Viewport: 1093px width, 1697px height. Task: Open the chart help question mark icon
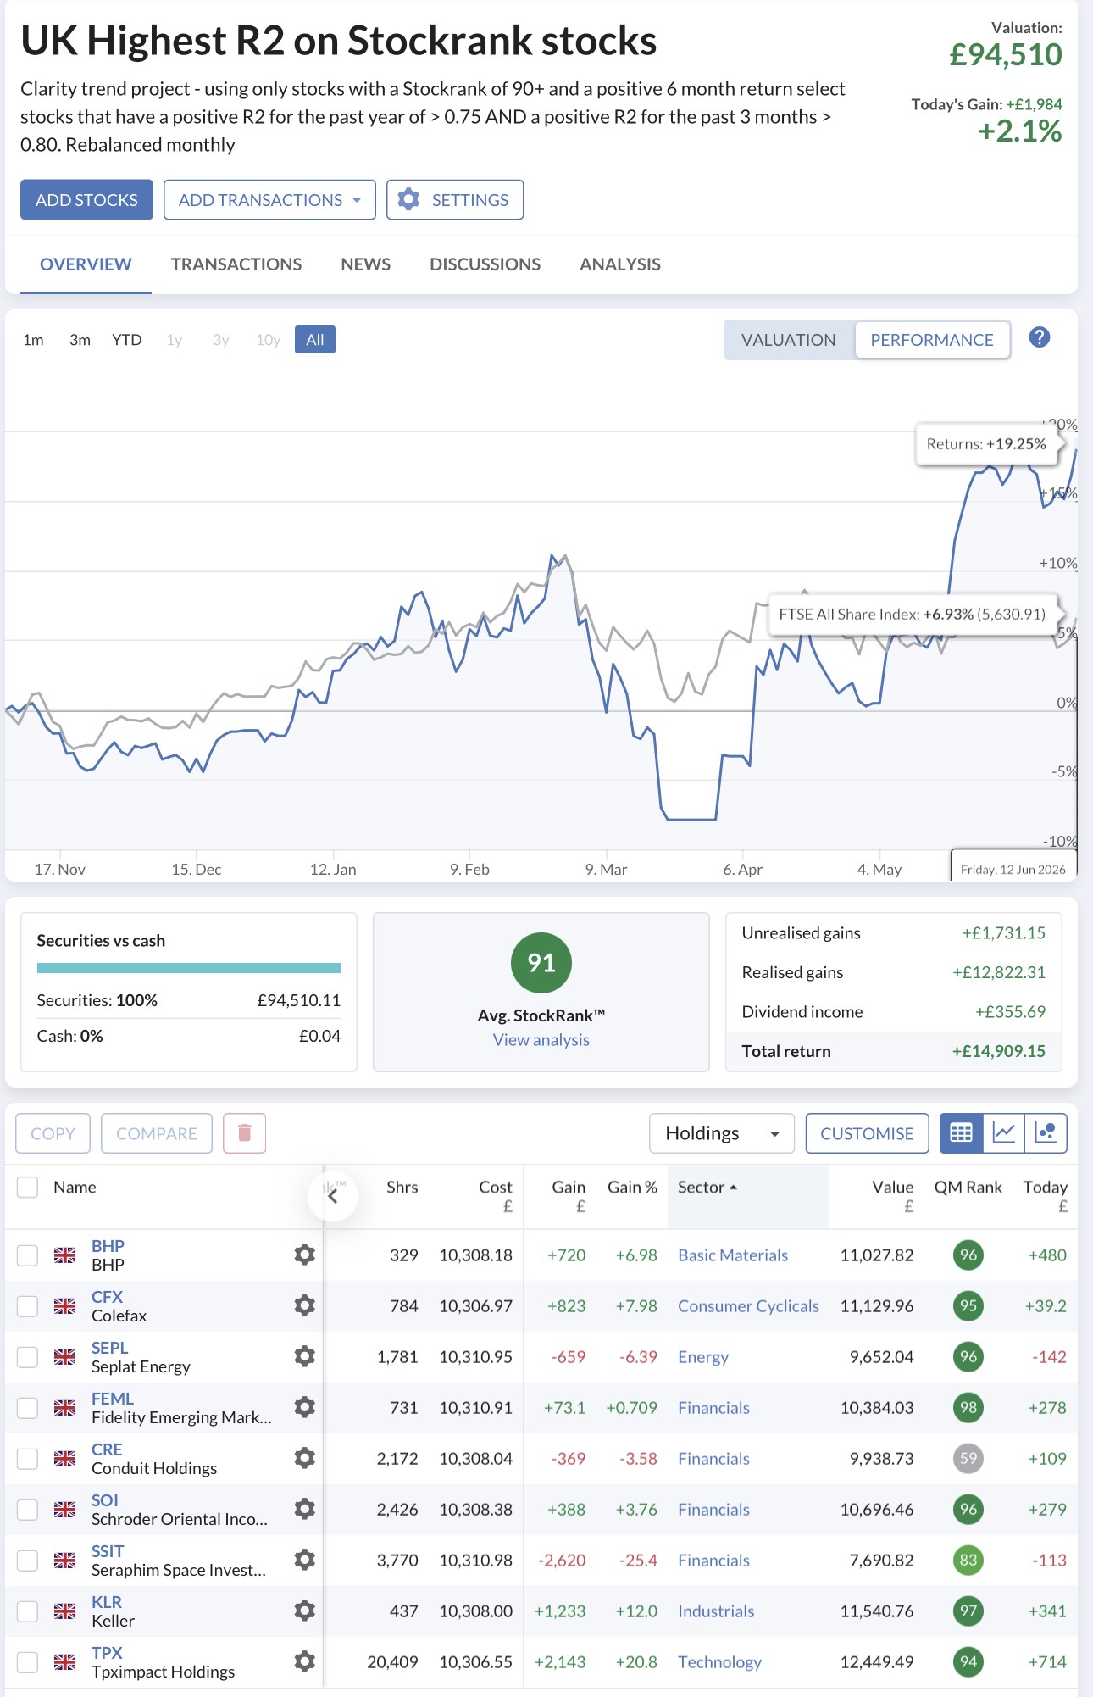click(1039, 337)
